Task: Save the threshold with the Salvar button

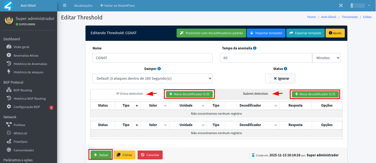Action: coord(101,155)
